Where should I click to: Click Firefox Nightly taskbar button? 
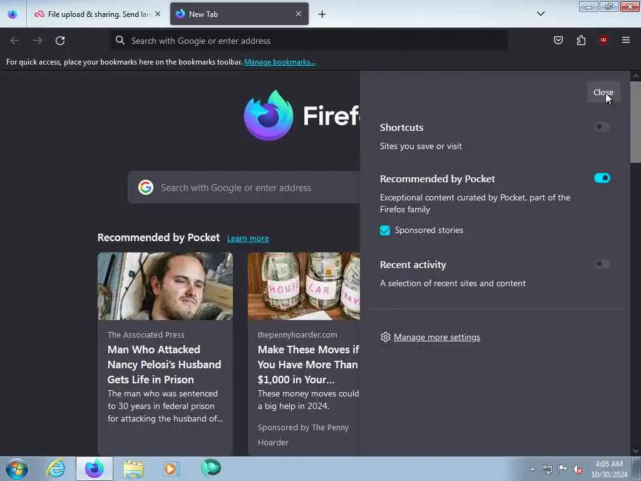coord(95,468)
